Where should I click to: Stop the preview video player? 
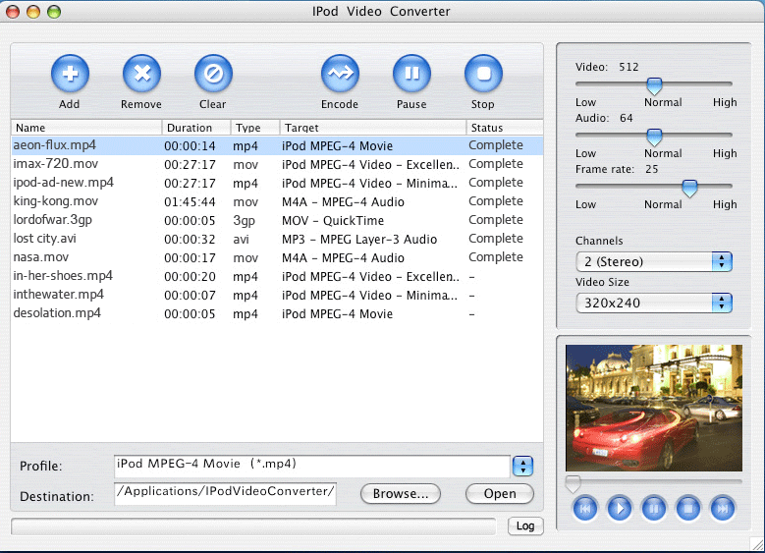688,509
